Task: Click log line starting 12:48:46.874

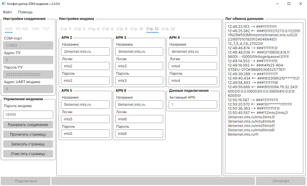Action: click(x=252, y=48)
